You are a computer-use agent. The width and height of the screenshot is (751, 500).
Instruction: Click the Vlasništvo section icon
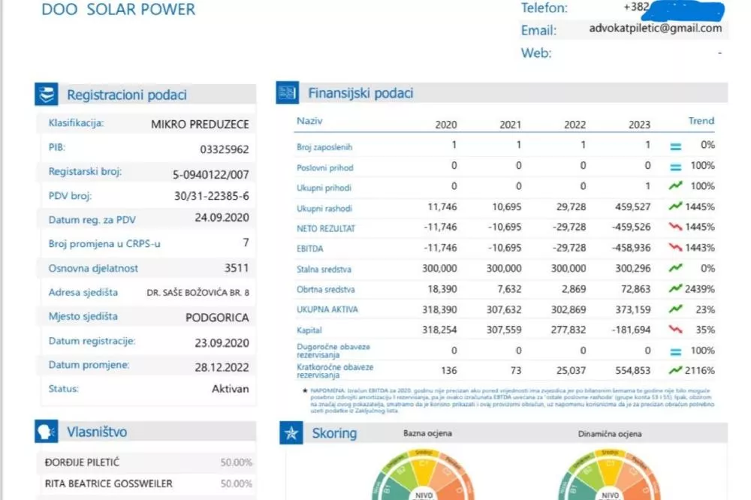(x=47, y=431)
